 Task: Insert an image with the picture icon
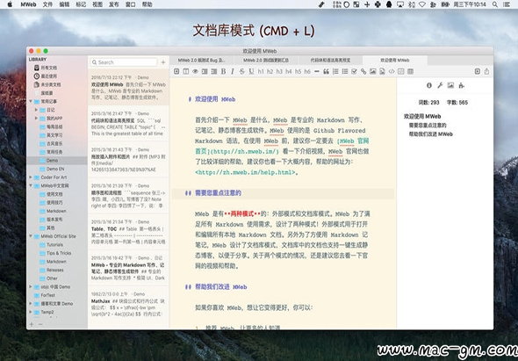tap(373, 71)
